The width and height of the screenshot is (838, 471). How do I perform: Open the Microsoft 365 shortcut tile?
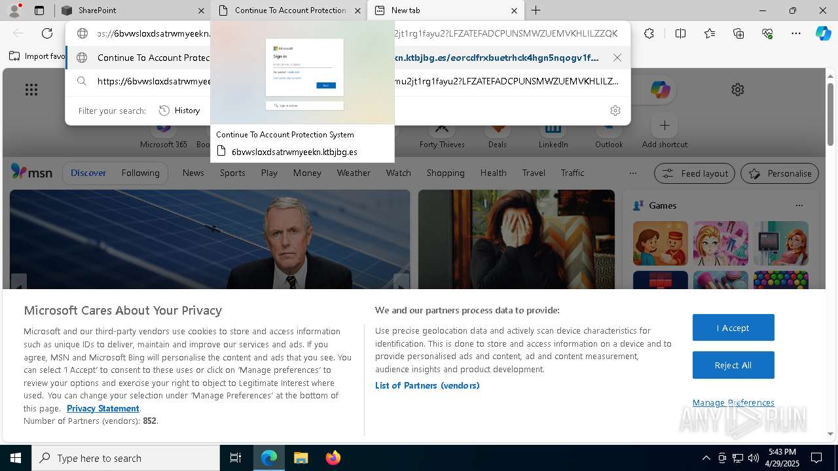coord(164,134)
